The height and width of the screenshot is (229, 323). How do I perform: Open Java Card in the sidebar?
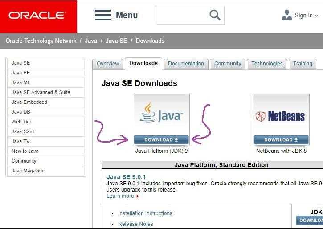[x=46, y=131]
